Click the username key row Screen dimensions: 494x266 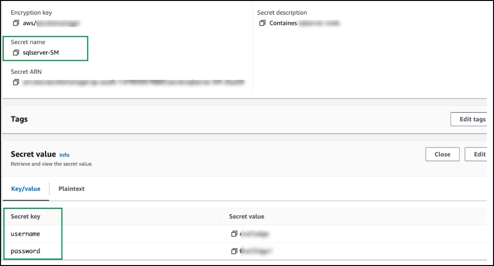click(x=26, y=234)
